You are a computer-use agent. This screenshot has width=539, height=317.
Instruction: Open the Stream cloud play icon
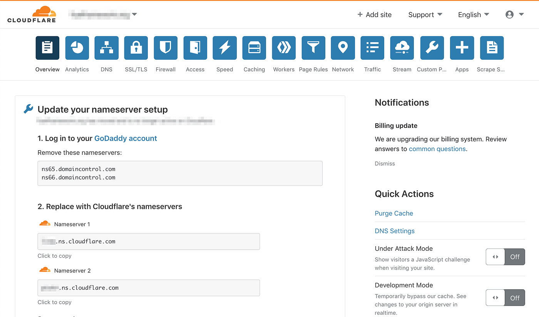[402, 48]
